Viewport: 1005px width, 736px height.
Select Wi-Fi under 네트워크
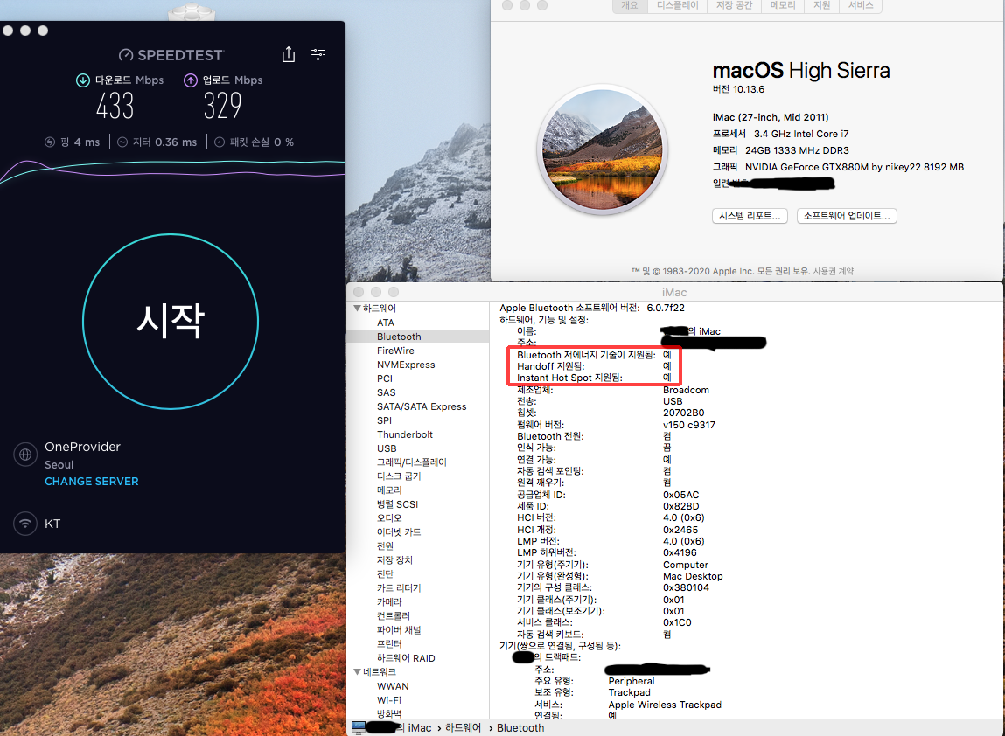coord(389,700)
